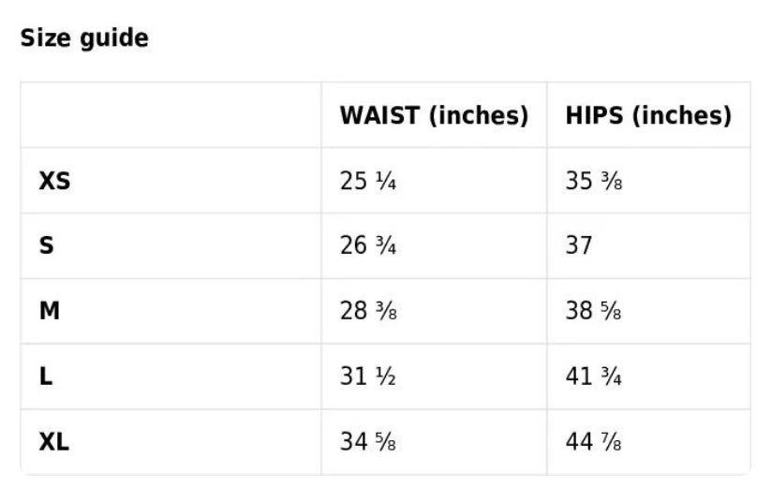Click the XS size row label
757x487 pixels.
54,181
